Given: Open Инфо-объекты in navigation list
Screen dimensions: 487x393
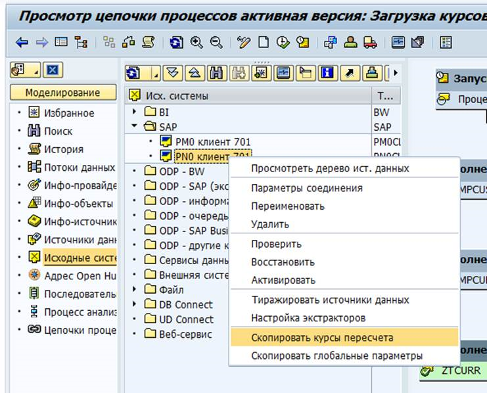Looking at the screenshot, I should [x=79, y=204].
